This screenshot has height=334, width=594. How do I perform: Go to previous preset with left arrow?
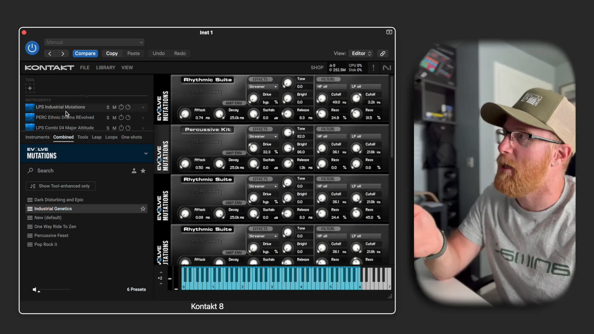pyautogui.click(x=50, y=54)
